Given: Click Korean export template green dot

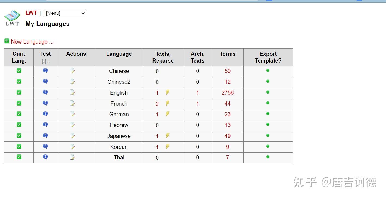Looking at the screenshot, I should [268, 146].
